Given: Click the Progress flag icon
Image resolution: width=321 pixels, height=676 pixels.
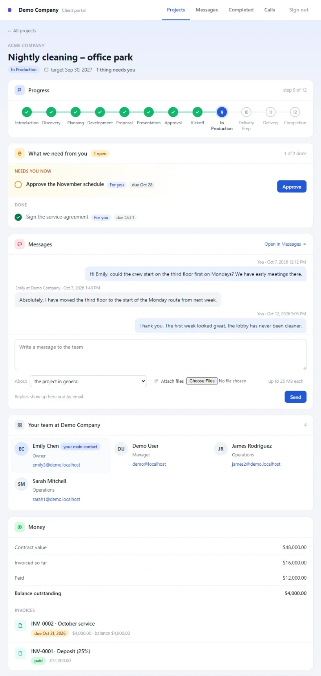Looking at the screenshot, I should (20, 90).
